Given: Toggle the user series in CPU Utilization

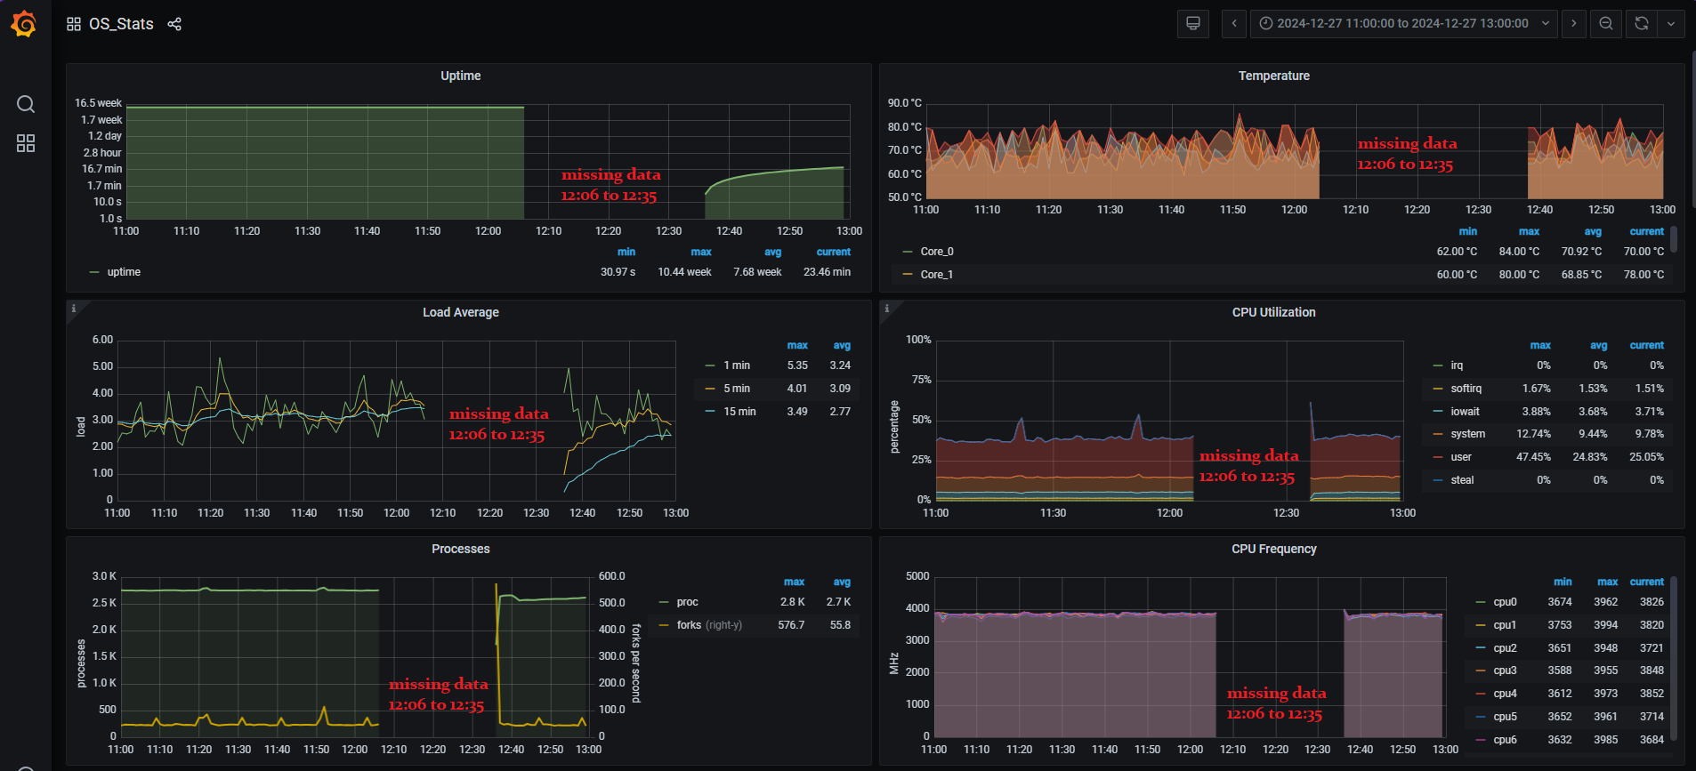Looking at the screenshot, I should 1461,457.
